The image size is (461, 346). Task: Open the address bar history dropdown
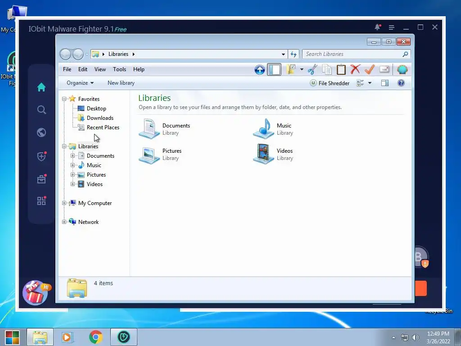(283, 54)
